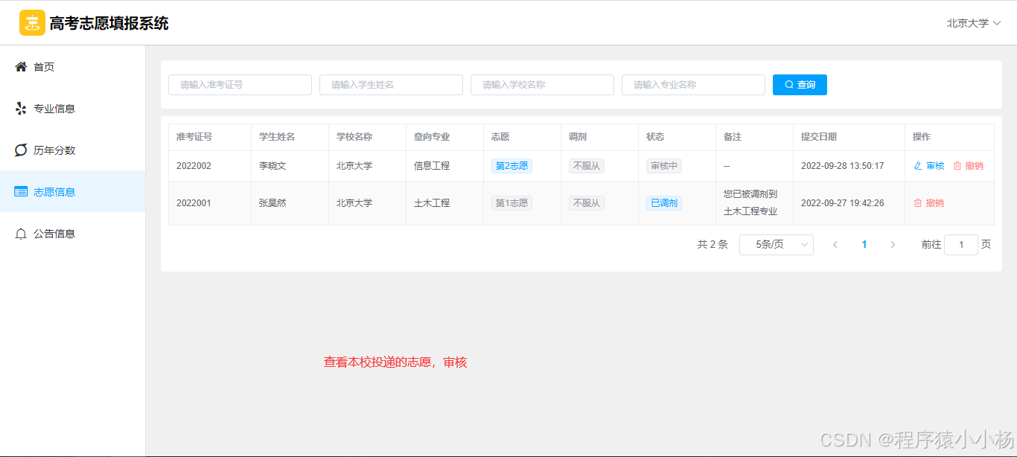This screenshot has width=1017, height=457.
Task: Click the home icon in sidebar
Action: pyautogui.click(x=21, y=67)
